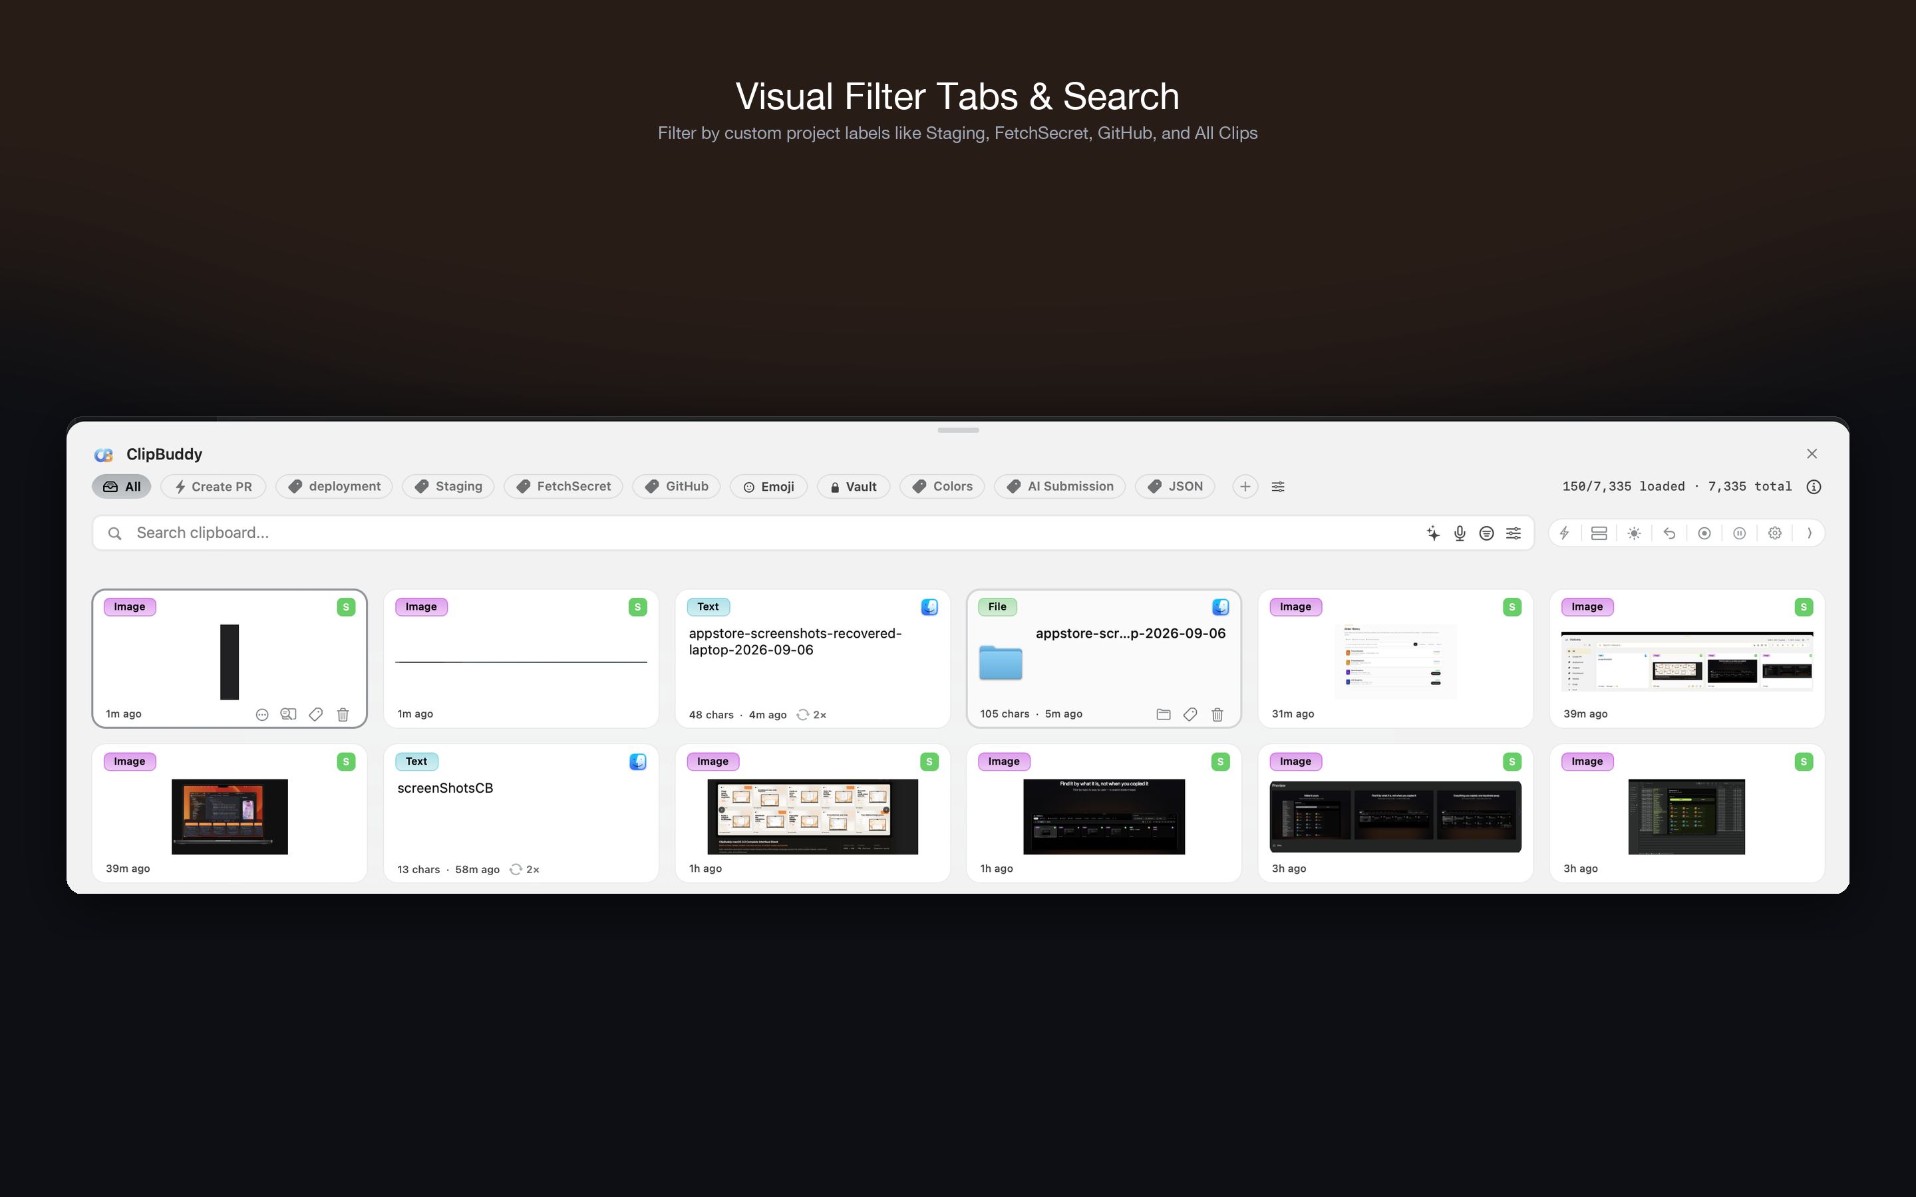Open the Vault filter tab
Image resolution: width=1916 pixels, height=1197 pixels.
tap(854, 487)
